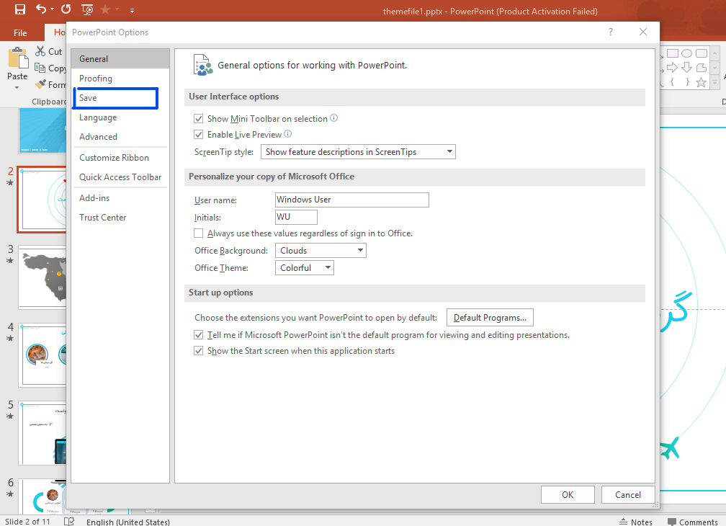
Task: Open Customize Quick Access Toolbar arrow
Action: (x=132, y=9)
